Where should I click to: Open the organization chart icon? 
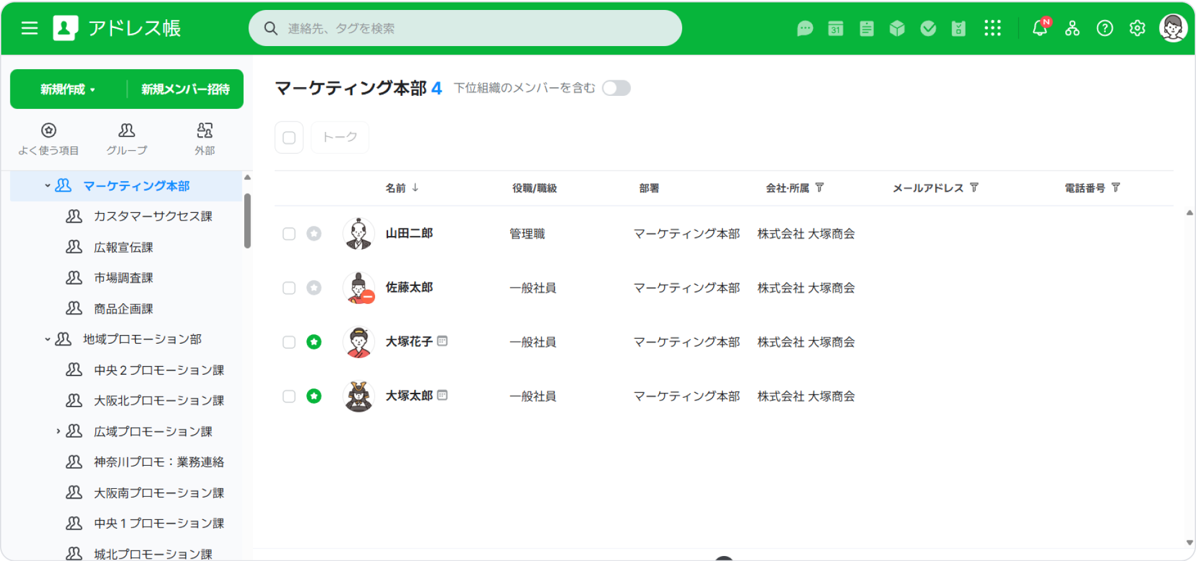point(1073,28)
